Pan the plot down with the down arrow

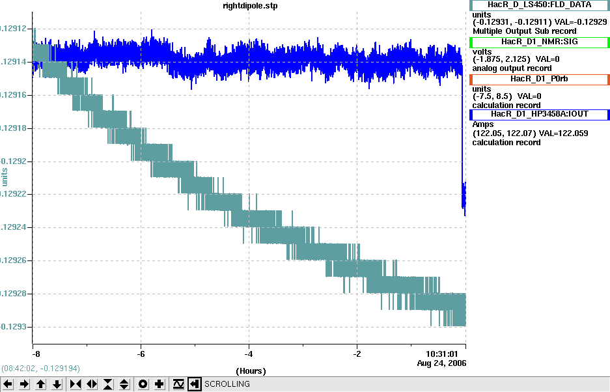click(57, 384)
